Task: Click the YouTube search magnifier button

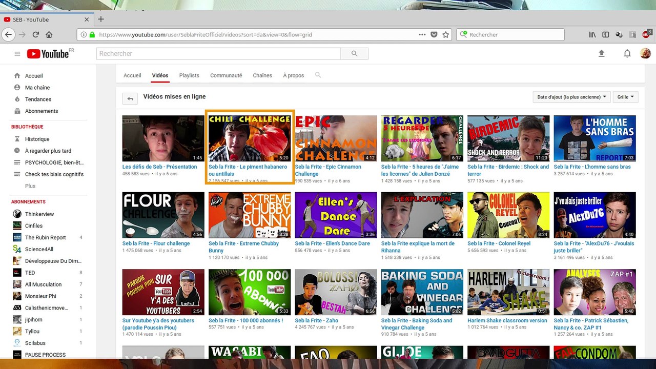Action: (355, 53)
